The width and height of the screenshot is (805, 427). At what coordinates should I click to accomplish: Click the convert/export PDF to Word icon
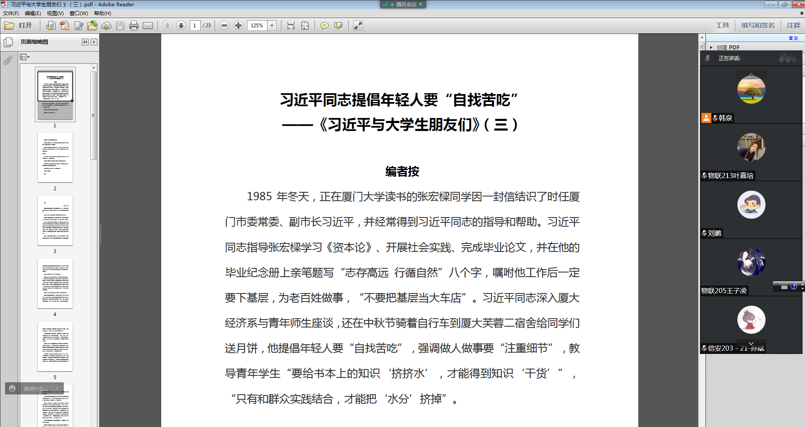pos(50,26)
